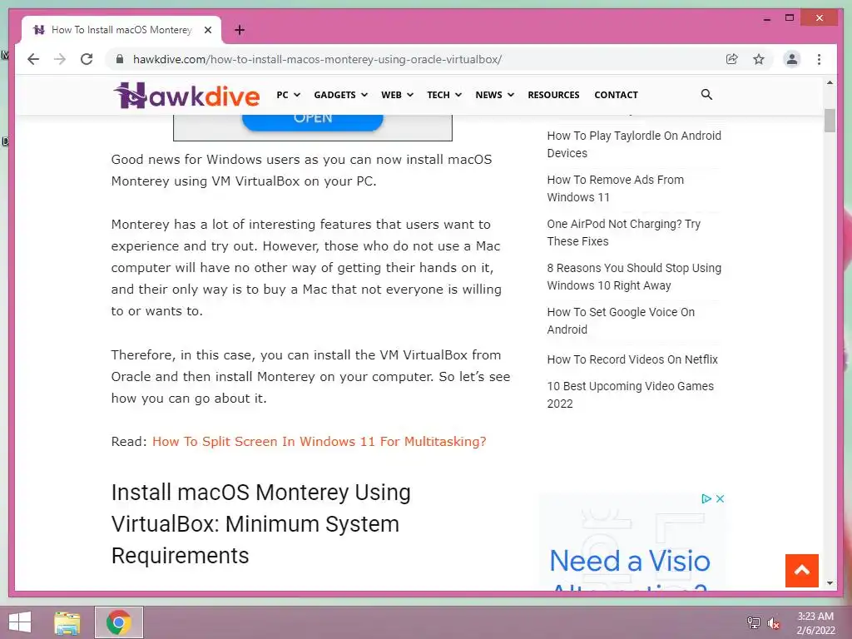Click the browser forward arrow
The width and height of the screenshot is (852, 639).
tap(60, 59)
